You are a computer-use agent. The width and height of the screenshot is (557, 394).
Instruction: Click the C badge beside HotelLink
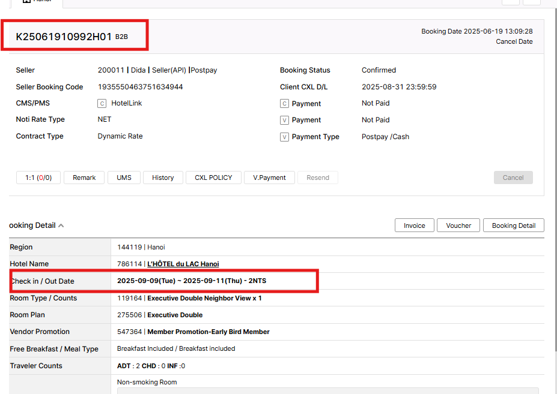click(x=102, y=103)
